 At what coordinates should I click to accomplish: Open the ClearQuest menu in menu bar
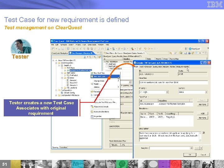point(92,45)
